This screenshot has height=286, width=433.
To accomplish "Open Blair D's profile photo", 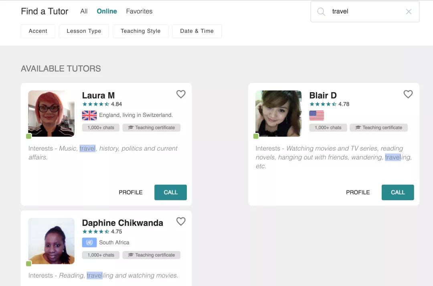I will coord(279,114).
